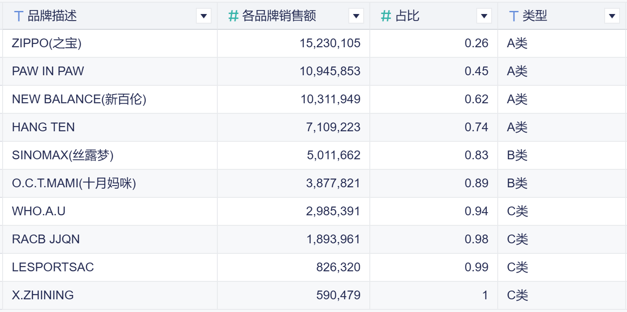Image resolution: width=627 pixels, height=312 pixels.
Task: Select the 类型 column header label
Action: tap(535, 16)
